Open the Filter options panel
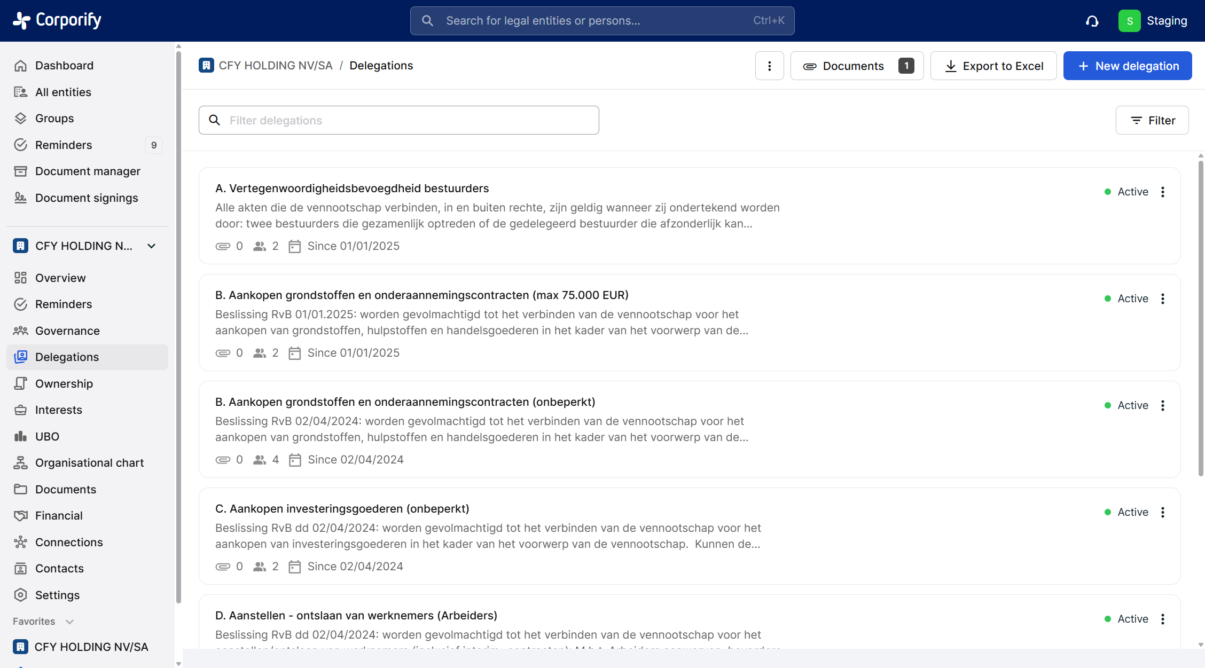The width and height of the screenshot is (1205, 668). (x=1152, y=120)
